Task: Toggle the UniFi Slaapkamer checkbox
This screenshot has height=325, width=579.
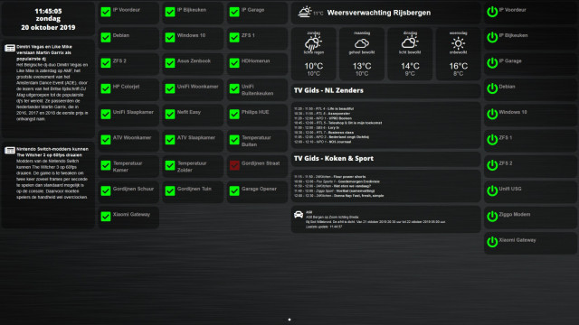Action: (106, 115)
